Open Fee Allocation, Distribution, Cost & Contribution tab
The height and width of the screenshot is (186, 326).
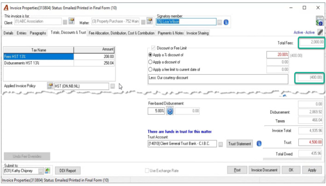pos(122,33)
